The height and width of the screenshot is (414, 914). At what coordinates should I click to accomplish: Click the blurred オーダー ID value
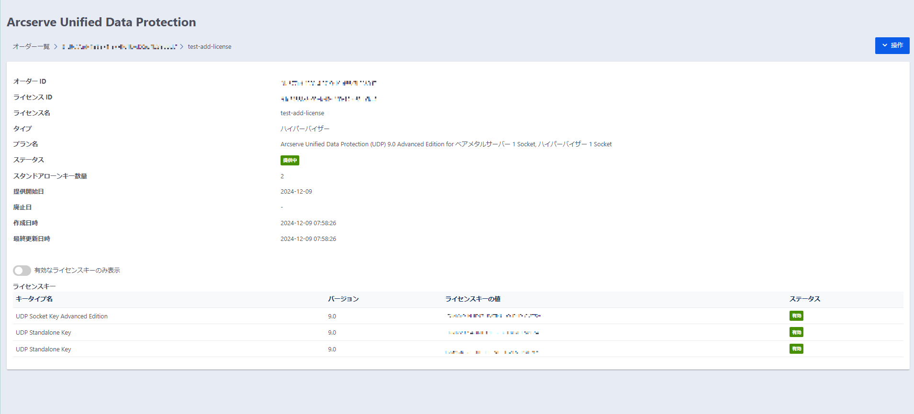click(328, 83)
